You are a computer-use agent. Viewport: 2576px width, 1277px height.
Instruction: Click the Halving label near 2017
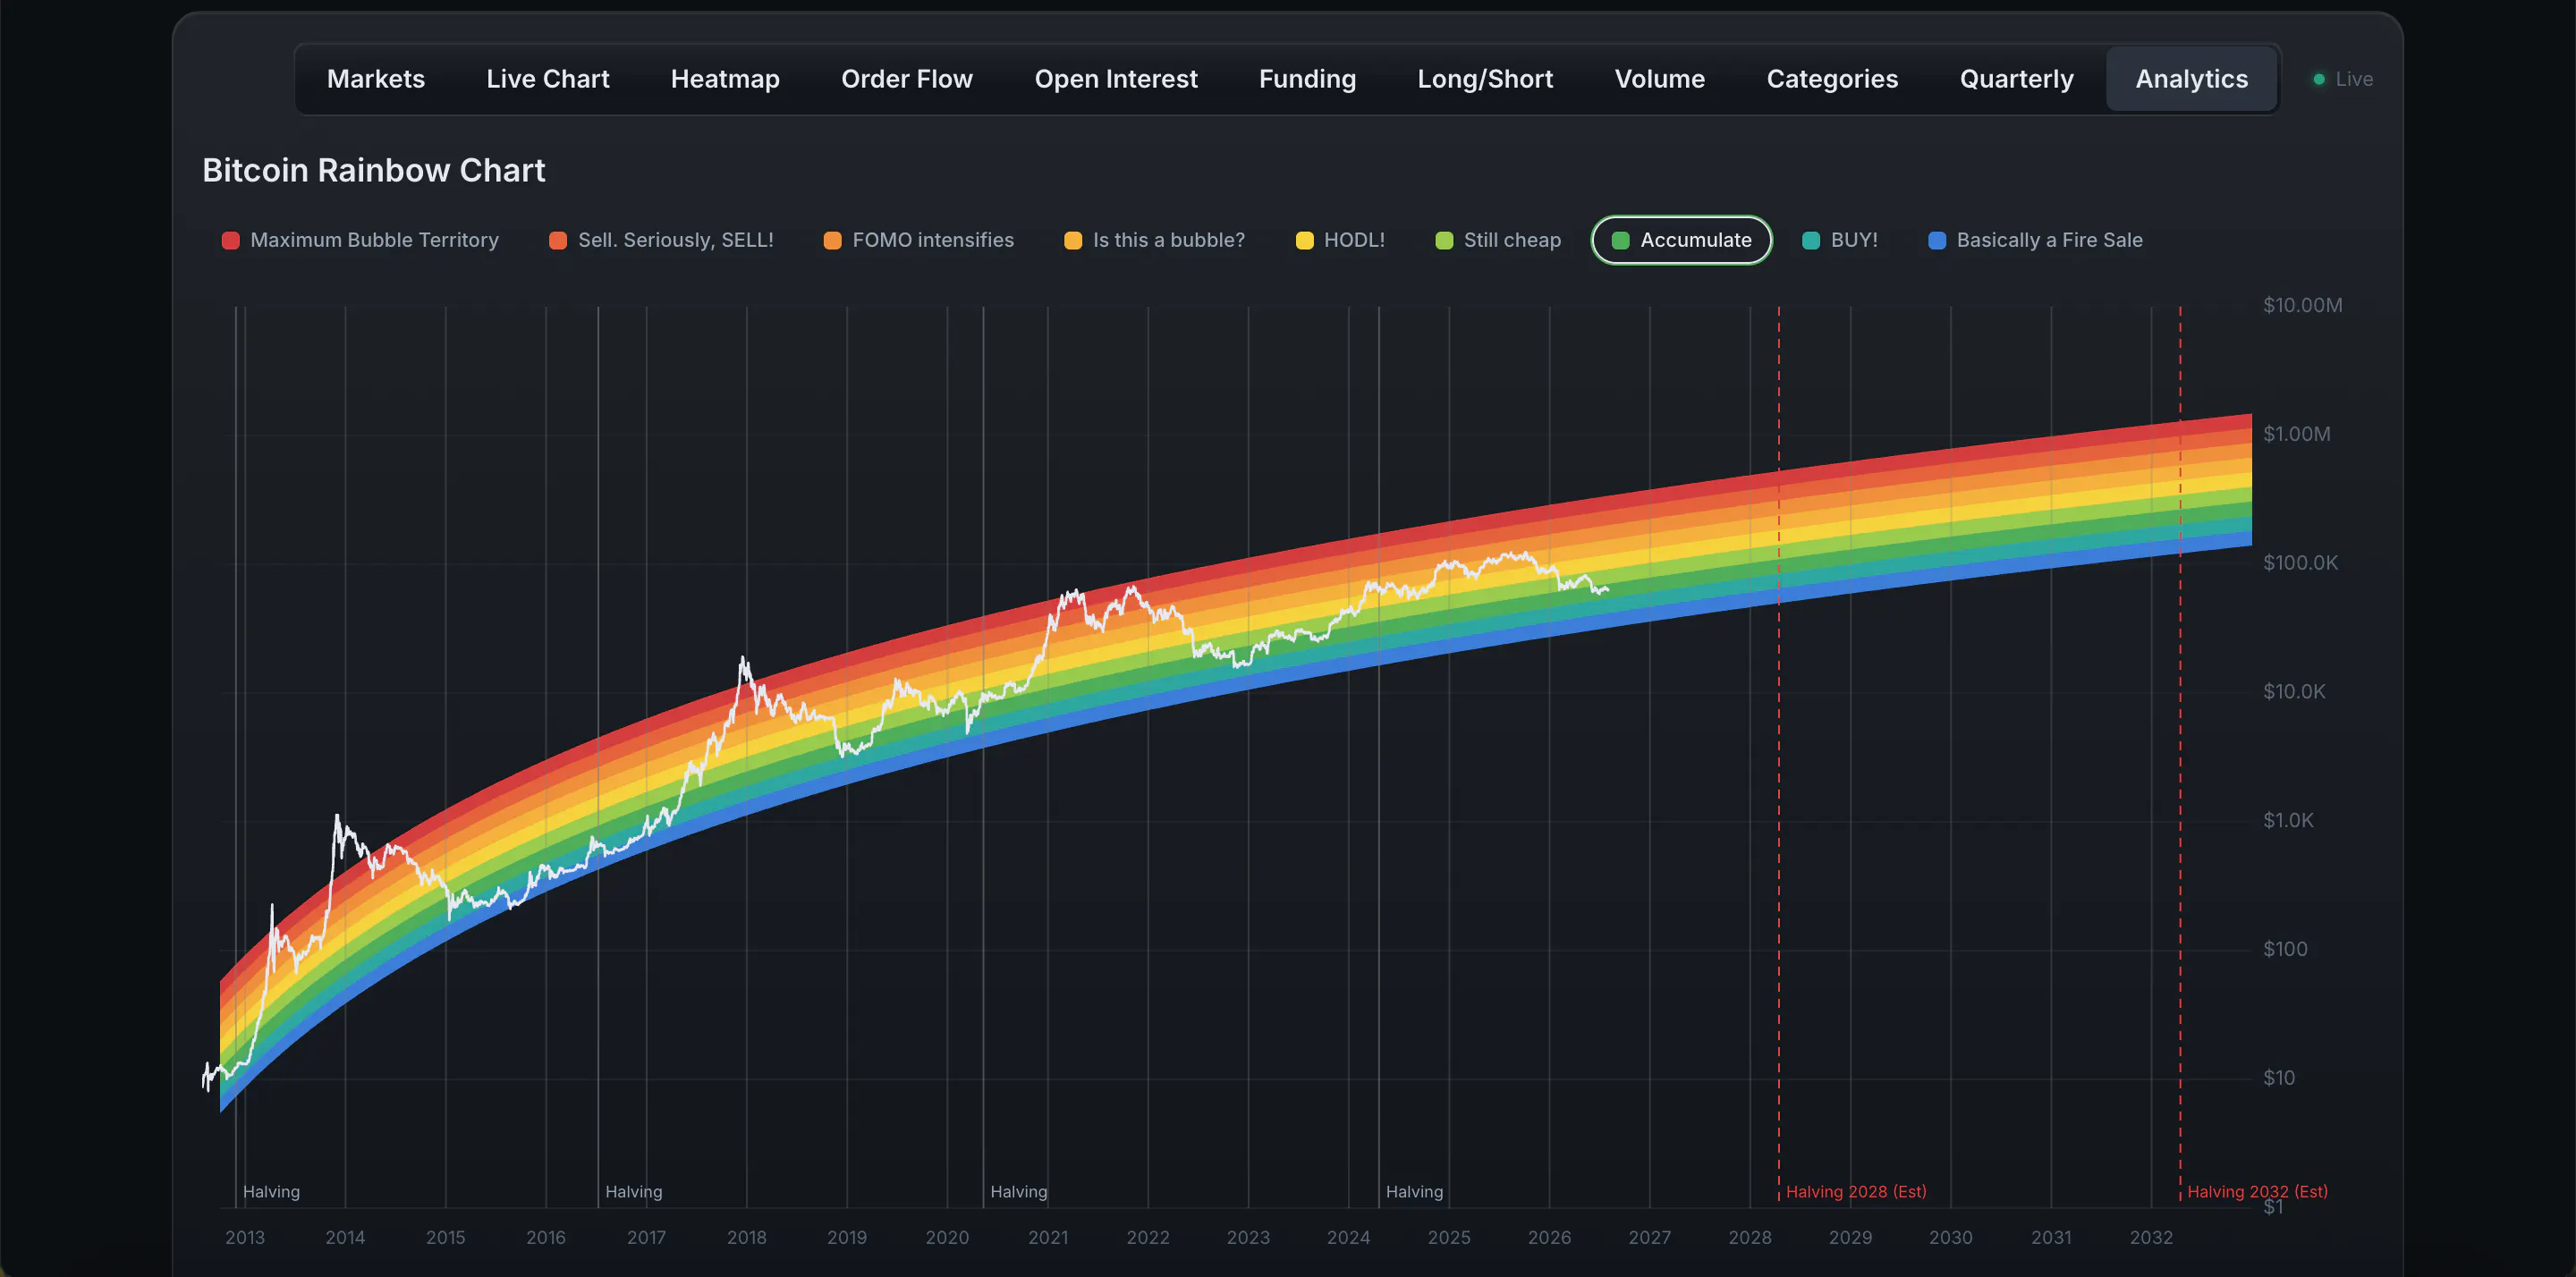(x=633, y=1191)
